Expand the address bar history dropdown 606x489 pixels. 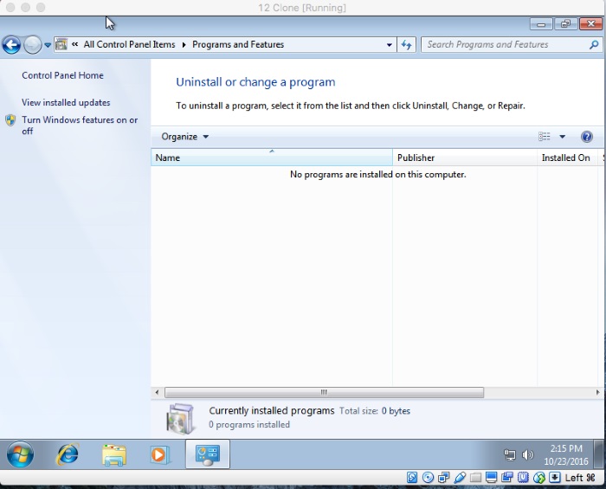[x=389, y=45]
